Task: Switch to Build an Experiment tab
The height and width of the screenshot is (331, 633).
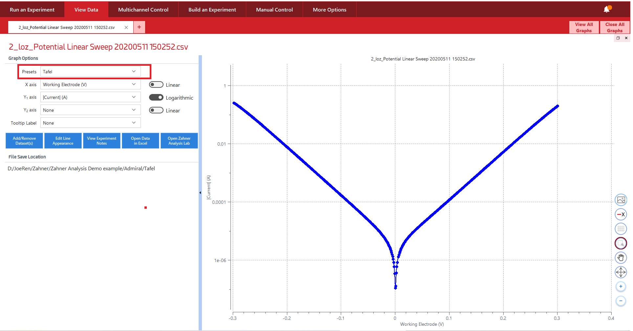Action: coord(212,10)
